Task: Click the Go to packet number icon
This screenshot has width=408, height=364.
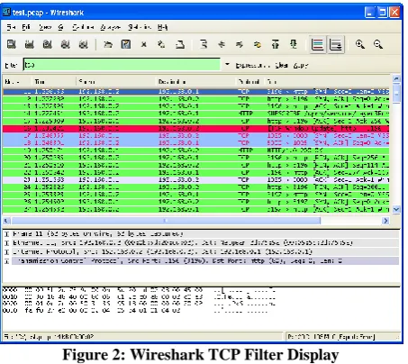Action: 258,44
